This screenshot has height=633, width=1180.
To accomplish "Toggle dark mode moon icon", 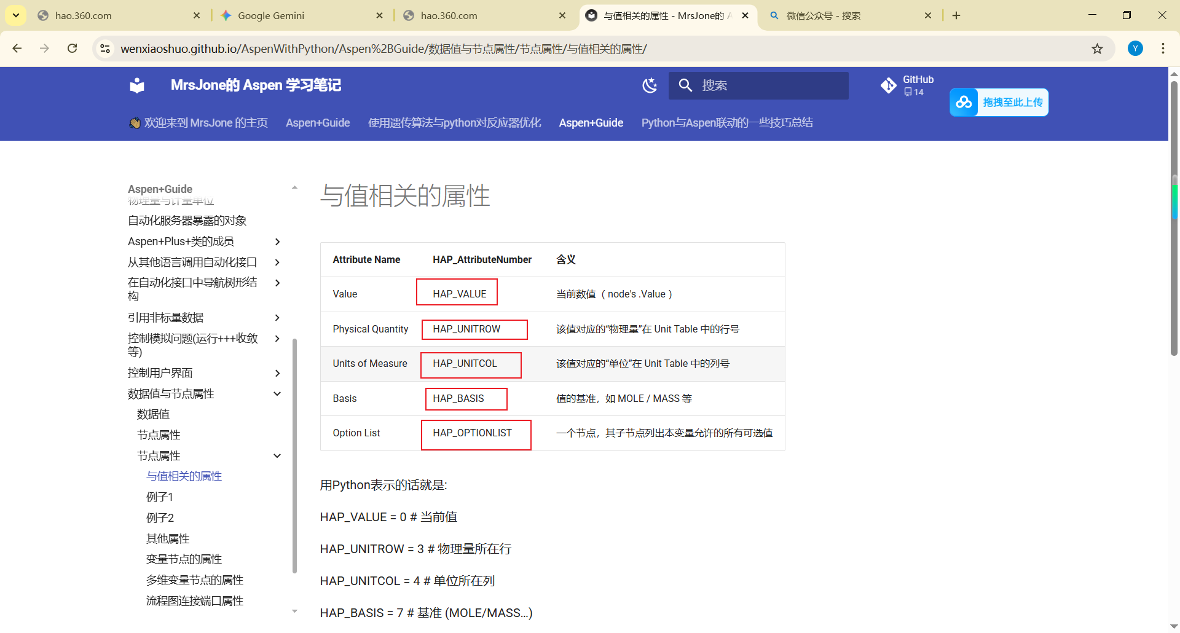I will point(650,85).
